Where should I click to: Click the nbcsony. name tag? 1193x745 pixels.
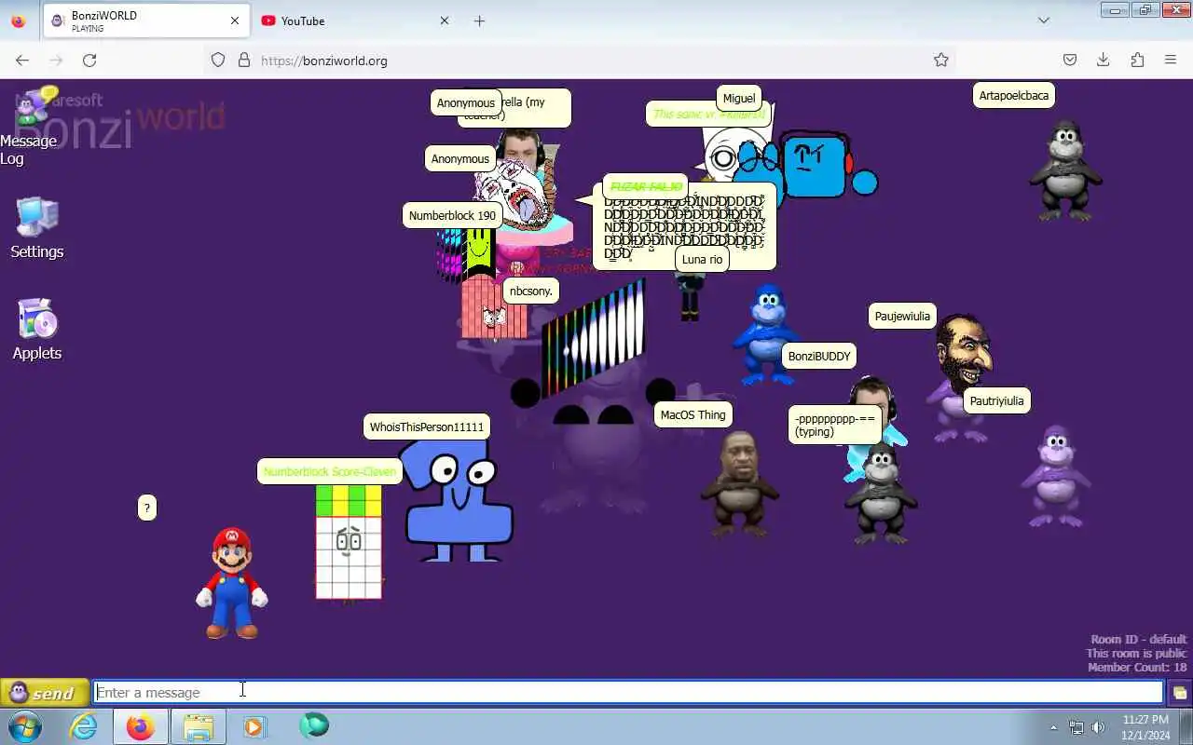pyautogui.click(x=531, y=291)
